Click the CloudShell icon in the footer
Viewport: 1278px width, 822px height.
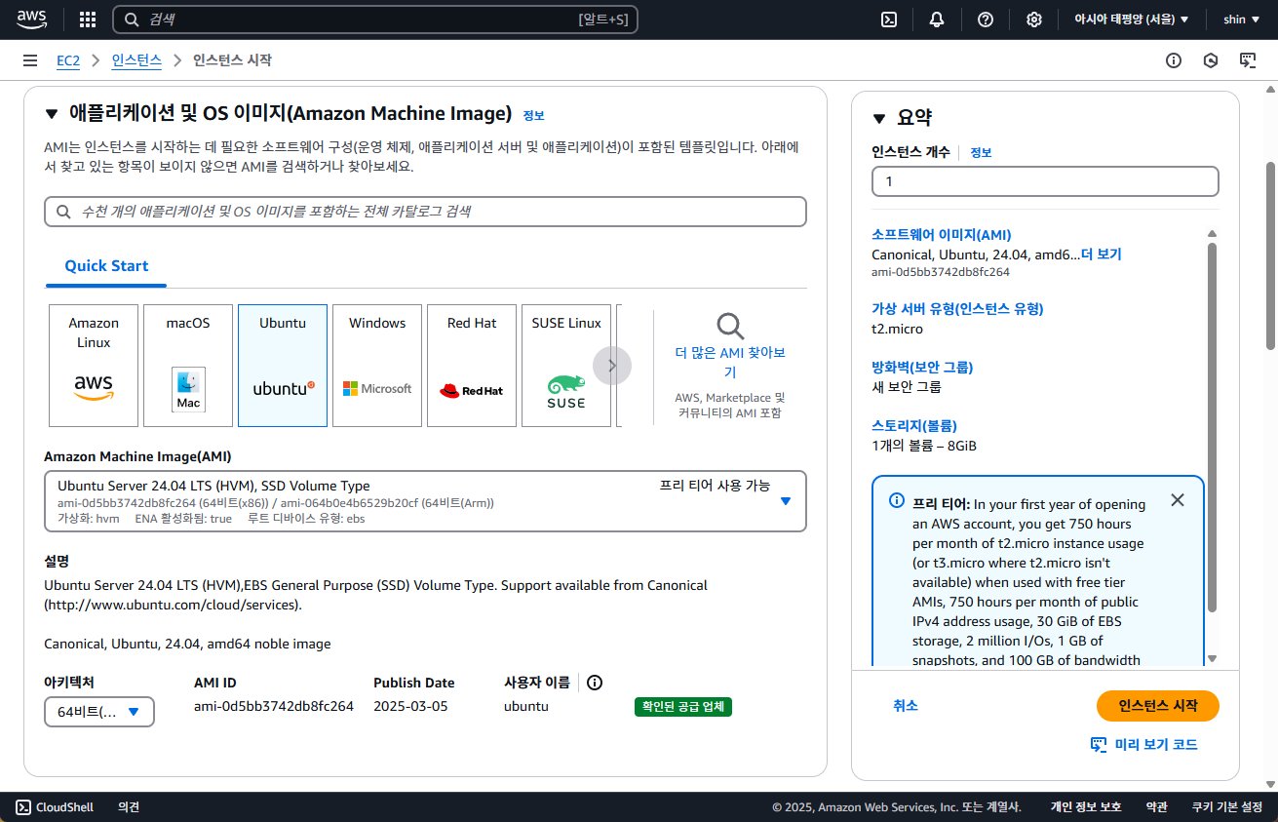tap(23, 806)
